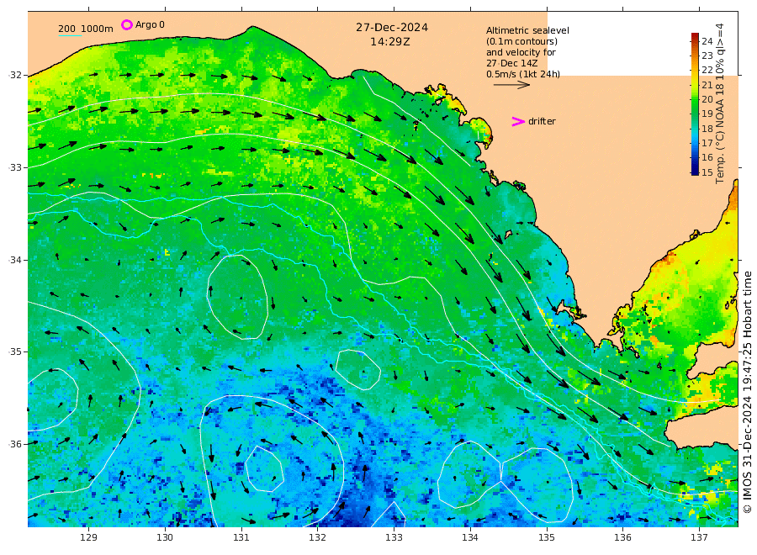Click longitude axis label 129
757x555 pixels.
tap(89, 537)
